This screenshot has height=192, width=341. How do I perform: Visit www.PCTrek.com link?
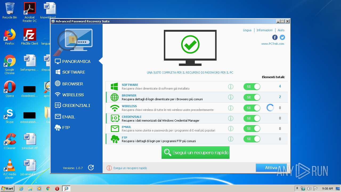coord(273,44)
